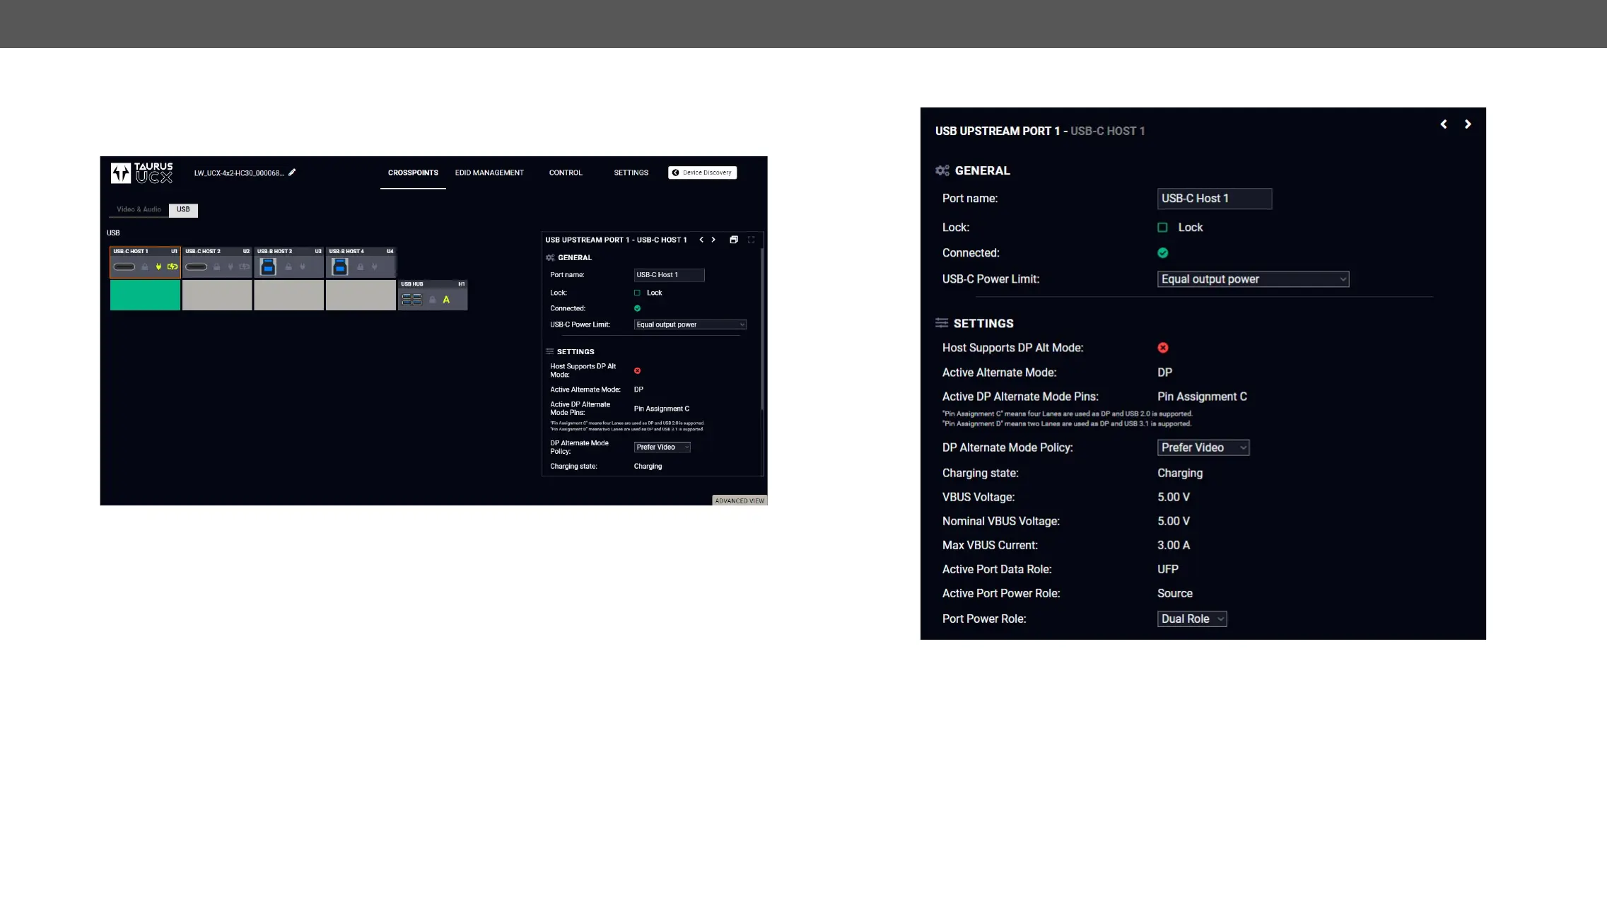Switch to the Video & Audio tab

[x=139, y=210]
